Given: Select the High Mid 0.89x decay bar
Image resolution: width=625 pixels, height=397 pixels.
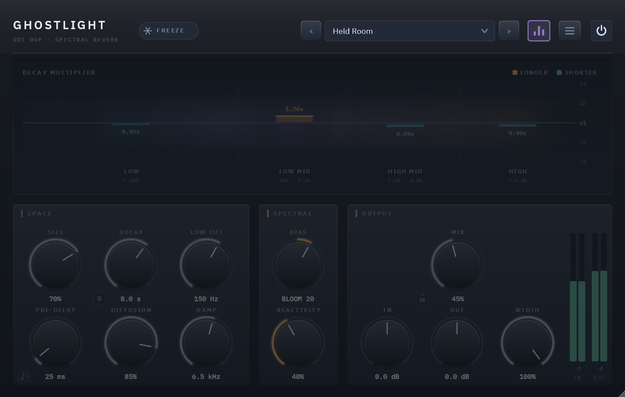Looking at the screenshot, I should coord(405,125).
